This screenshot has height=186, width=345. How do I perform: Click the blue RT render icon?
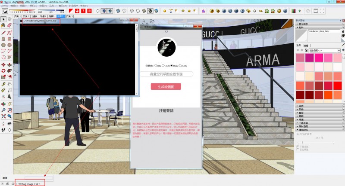tap(230, 11)
